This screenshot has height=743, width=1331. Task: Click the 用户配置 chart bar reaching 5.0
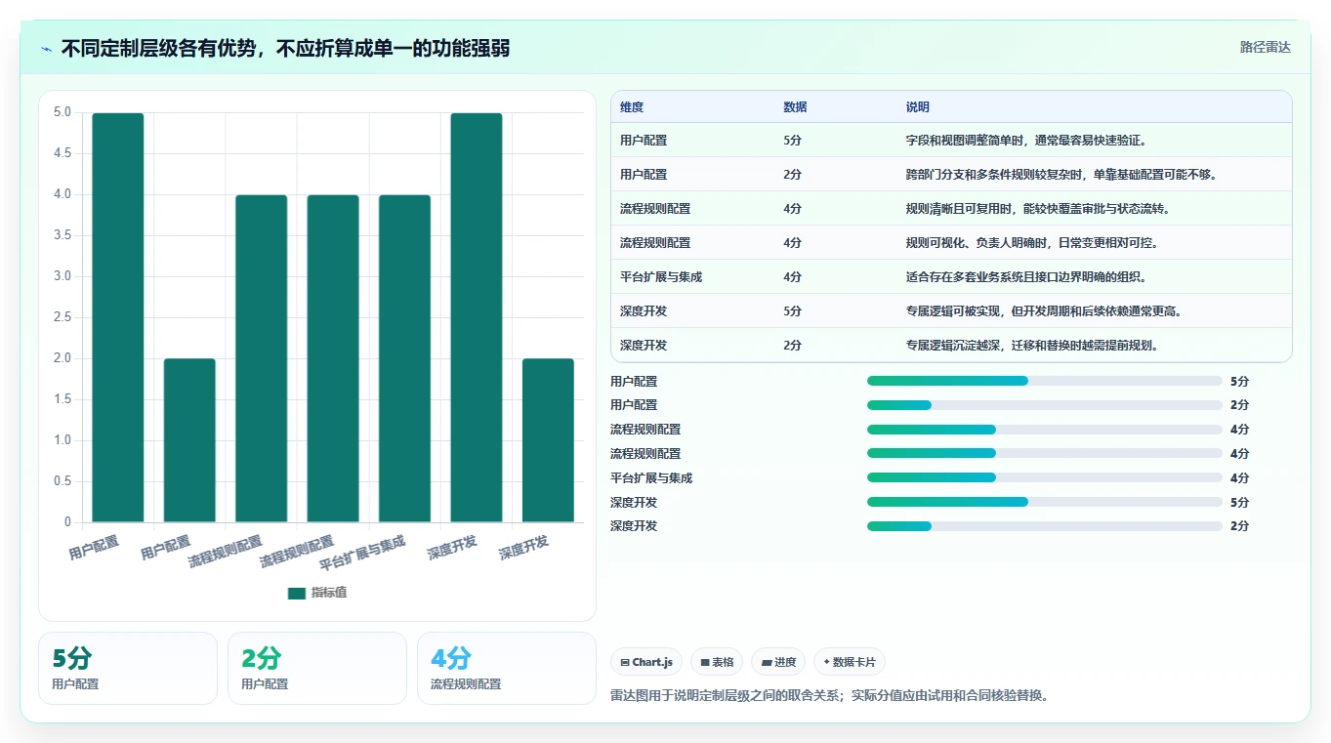click(118, 317)
